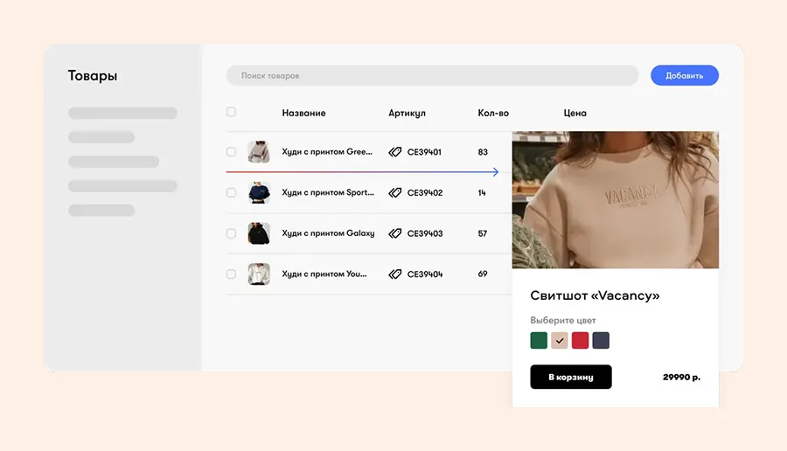The height and width of the screenshot is (451, 787).
Task: Pick the red color swatch
Action: point(580,341)
